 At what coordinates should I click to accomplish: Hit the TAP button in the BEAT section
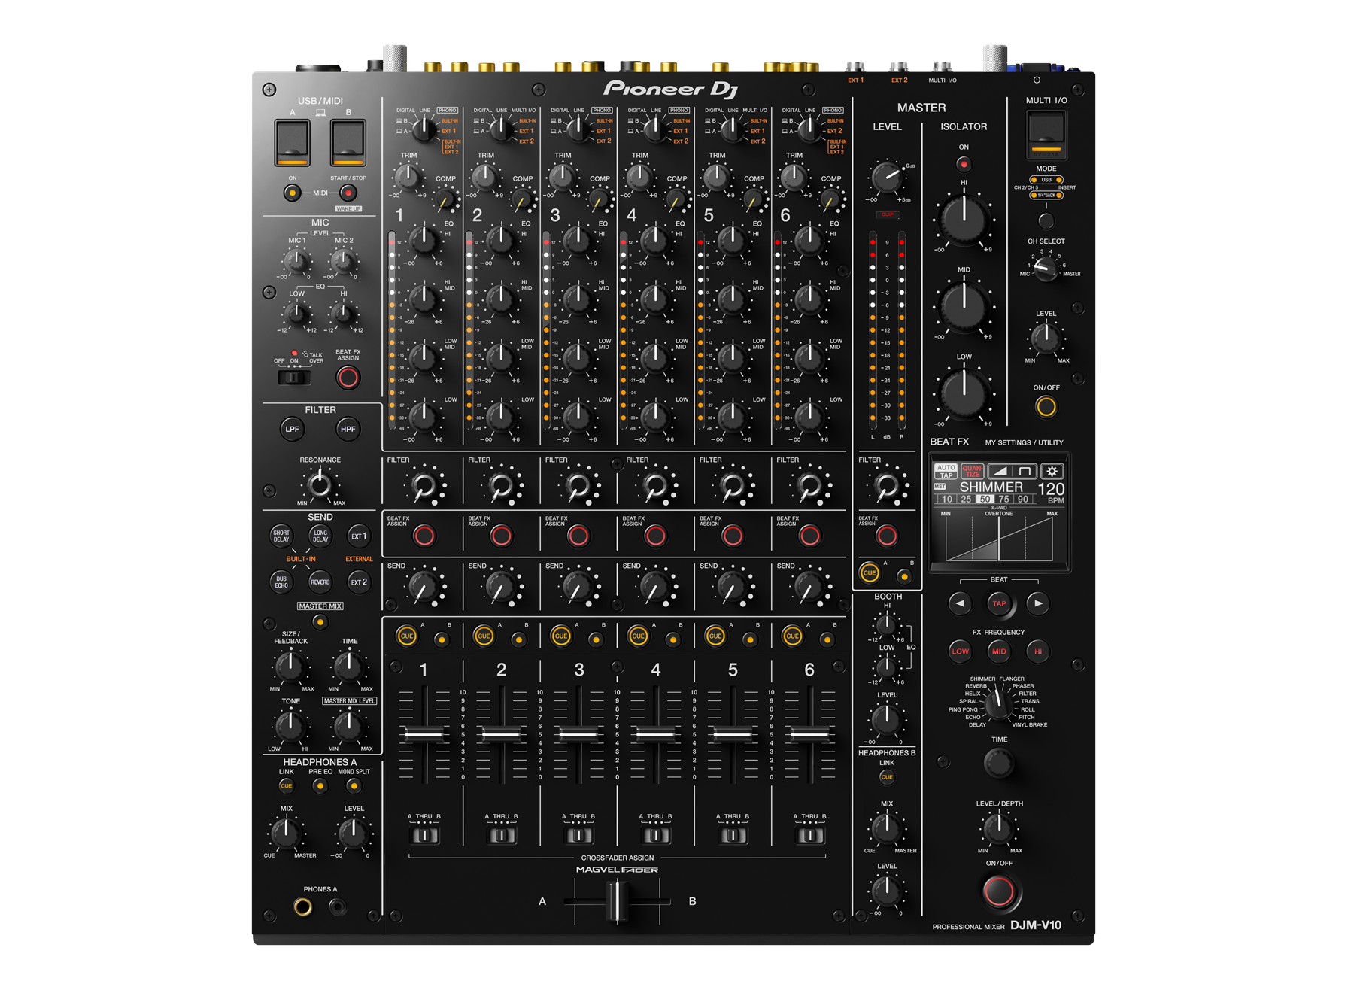click(999, 603)
